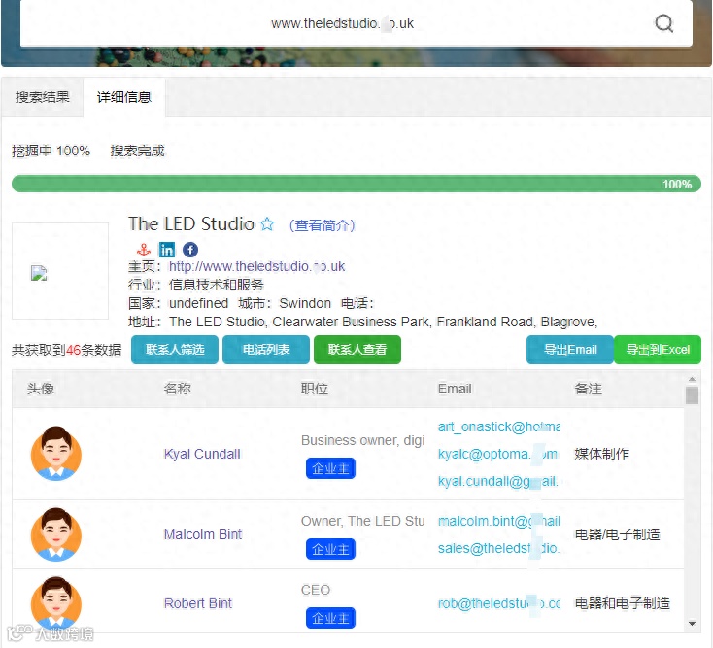
Task: Export data with 导出到Excel button
Action: 658,349
